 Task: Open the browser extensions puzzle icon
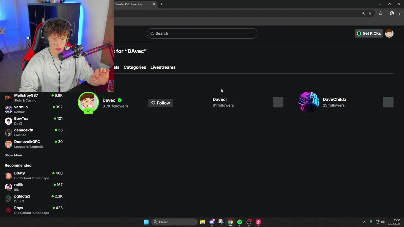pos(380,13)
